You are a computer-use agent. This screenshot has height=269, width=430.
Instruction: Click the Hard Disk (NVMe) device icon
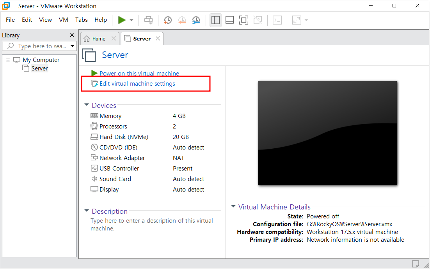(x=94, y=137)
